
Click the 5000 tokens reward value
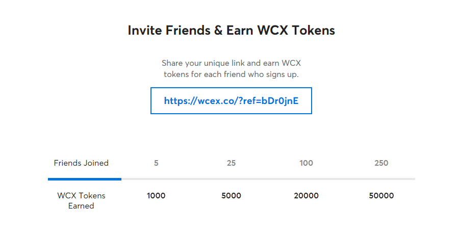231,195
